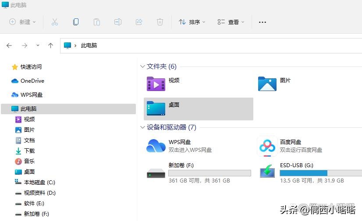The width and height of the screenshot is (362, 221).
Task: Click the address bar breadcrumb chevron
Action: (75, 46)
